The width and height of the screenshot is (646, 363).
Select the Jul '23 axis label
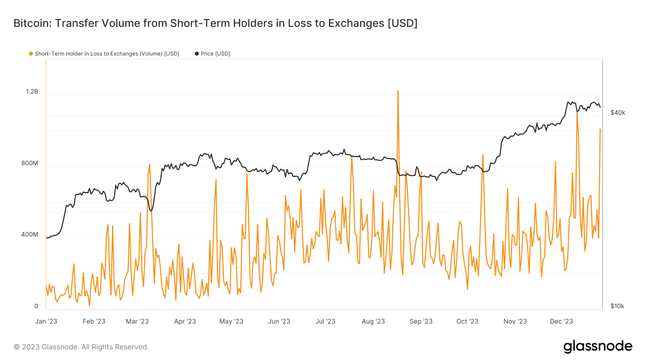point(325,321)
